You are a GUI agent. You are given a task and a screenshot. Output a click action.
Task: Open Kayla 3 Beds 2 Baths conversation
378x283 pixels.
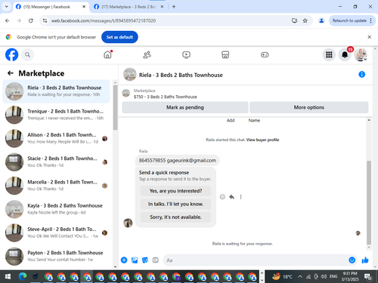pos(57,209)
